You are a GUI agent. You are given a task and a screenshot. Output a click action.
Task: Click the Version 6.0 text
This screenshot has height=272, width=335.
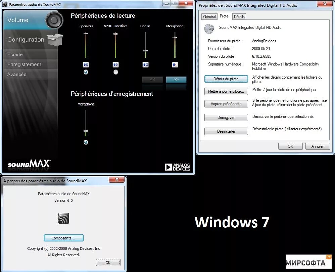pyautogui.click(x=63, y=200)
